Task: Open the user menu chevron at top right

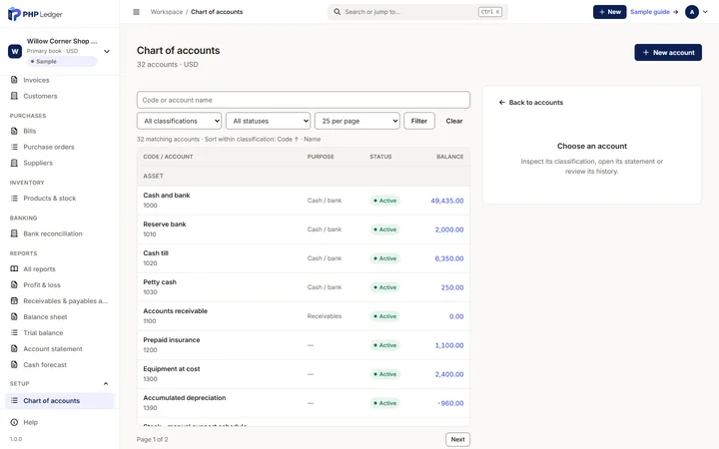Action: coord(705,12)
